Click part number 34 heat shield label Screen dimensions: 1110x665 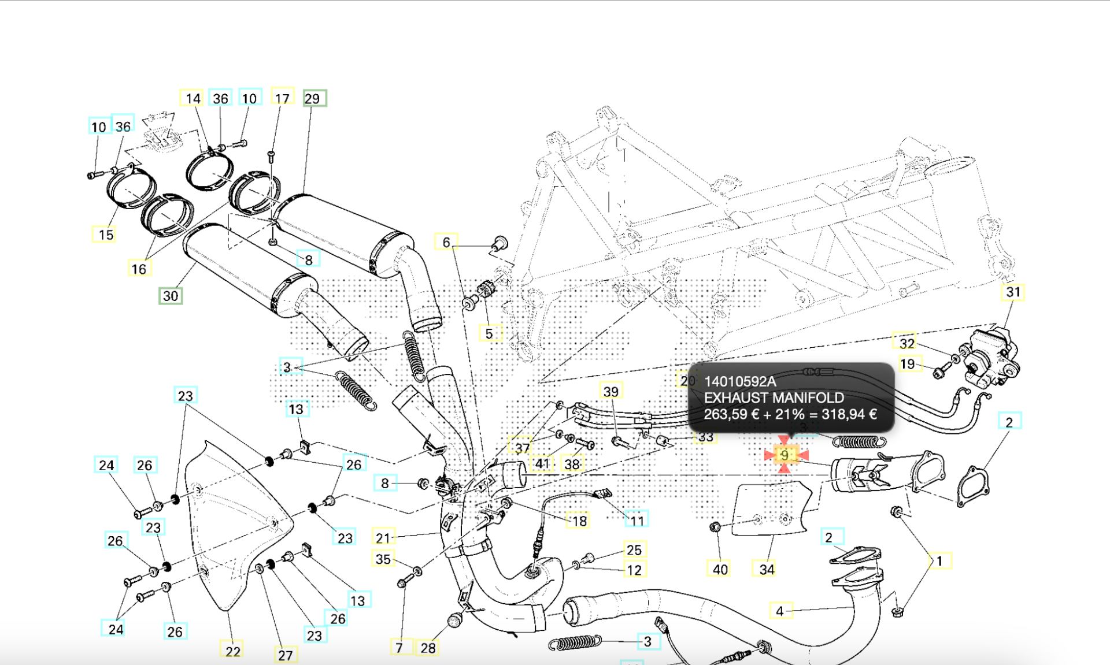767,569
